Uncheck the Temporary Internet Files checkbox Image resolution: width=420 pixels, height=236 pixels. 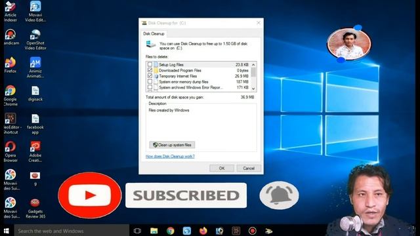pyautogui.click(x=150, y=76)
